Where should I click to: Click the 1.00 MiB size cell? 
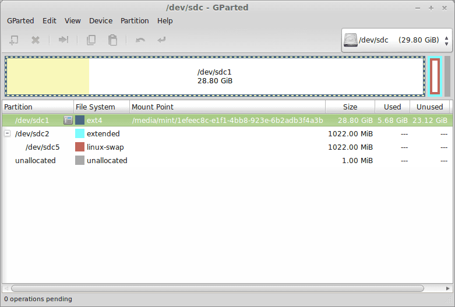pos(357,160)
